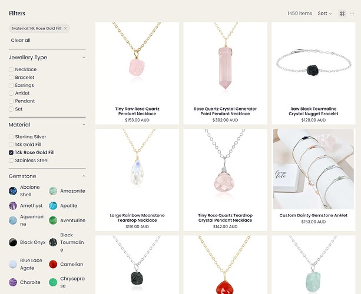Choose the Amazonite gemstone icon

[53, 191]
